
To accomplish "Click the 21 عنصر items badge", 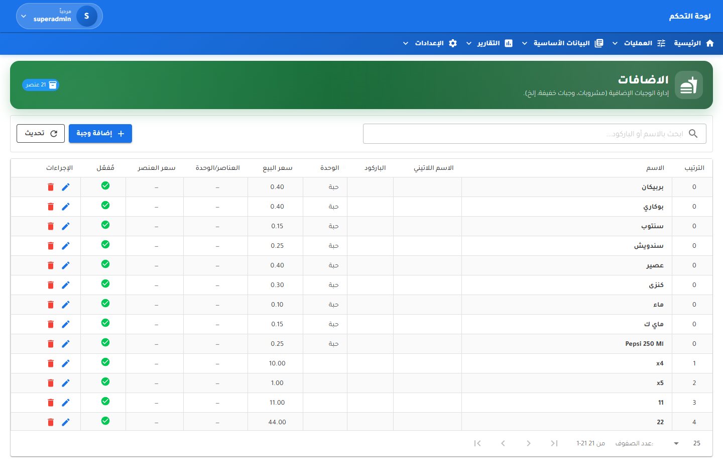I will click(41, 85).
